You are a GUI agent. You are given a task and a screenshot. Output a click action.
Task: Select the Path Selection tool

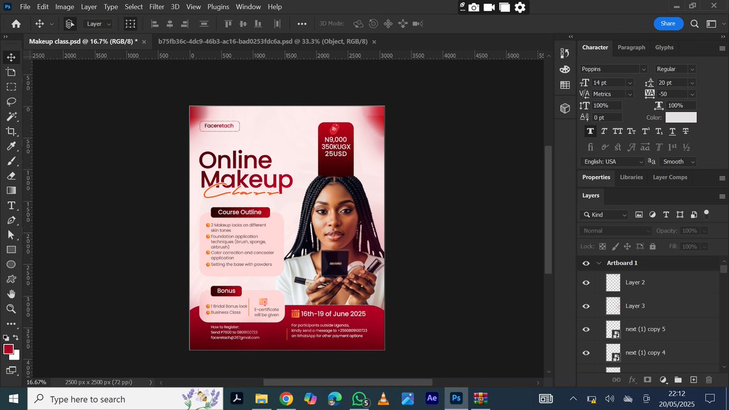11,234
